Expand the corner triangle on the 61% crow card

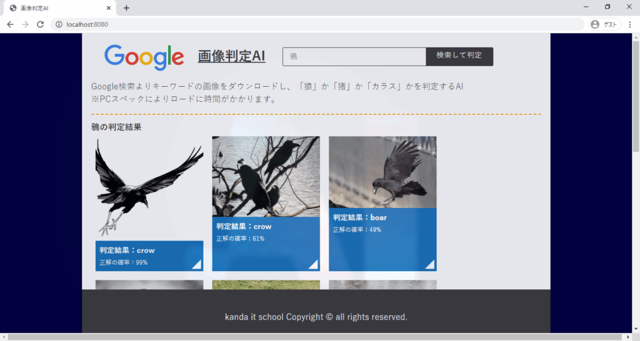(313, 265)
